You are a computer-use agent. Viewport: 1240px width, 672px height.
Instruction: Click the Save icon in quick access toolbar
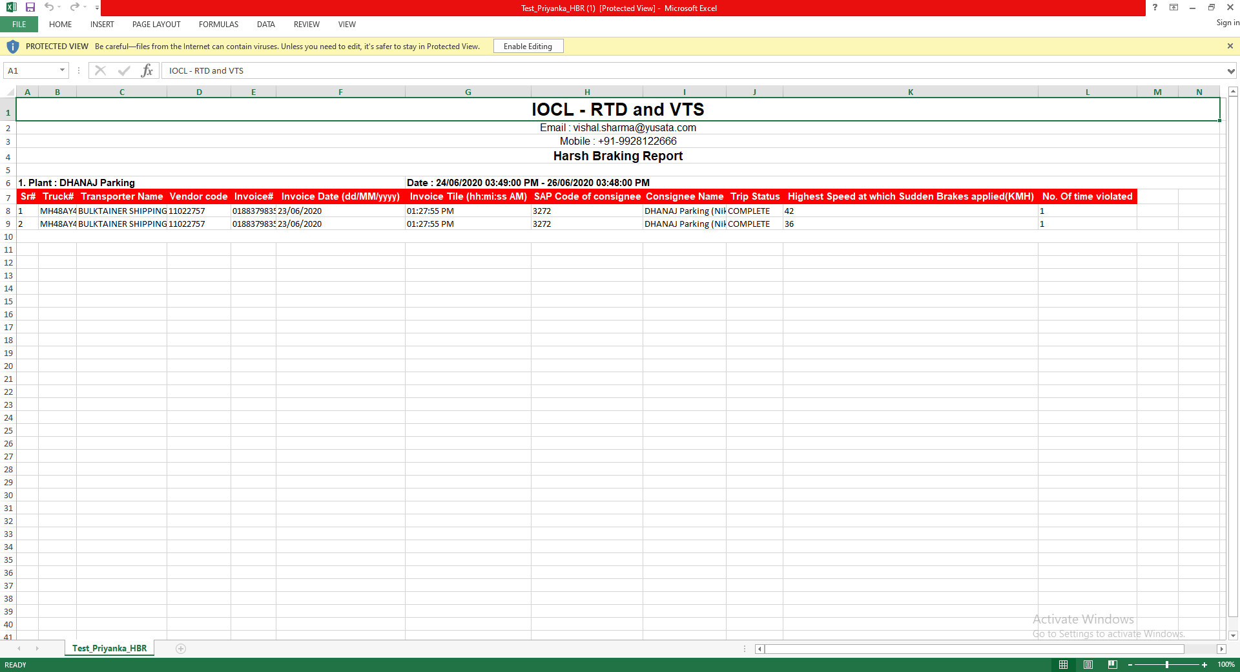click(x=30, y=7)
